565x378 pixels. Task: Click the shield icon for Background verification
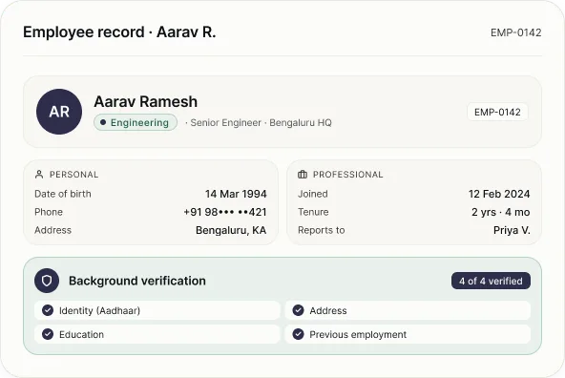tap(47, 281)
